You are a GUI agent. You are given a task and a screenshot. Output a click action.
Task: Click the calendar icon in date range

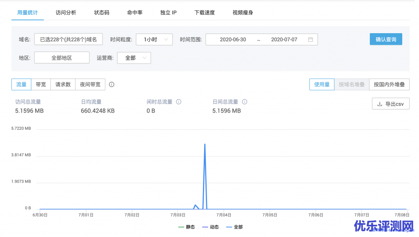pyautogui.click(x=311, y=40)
